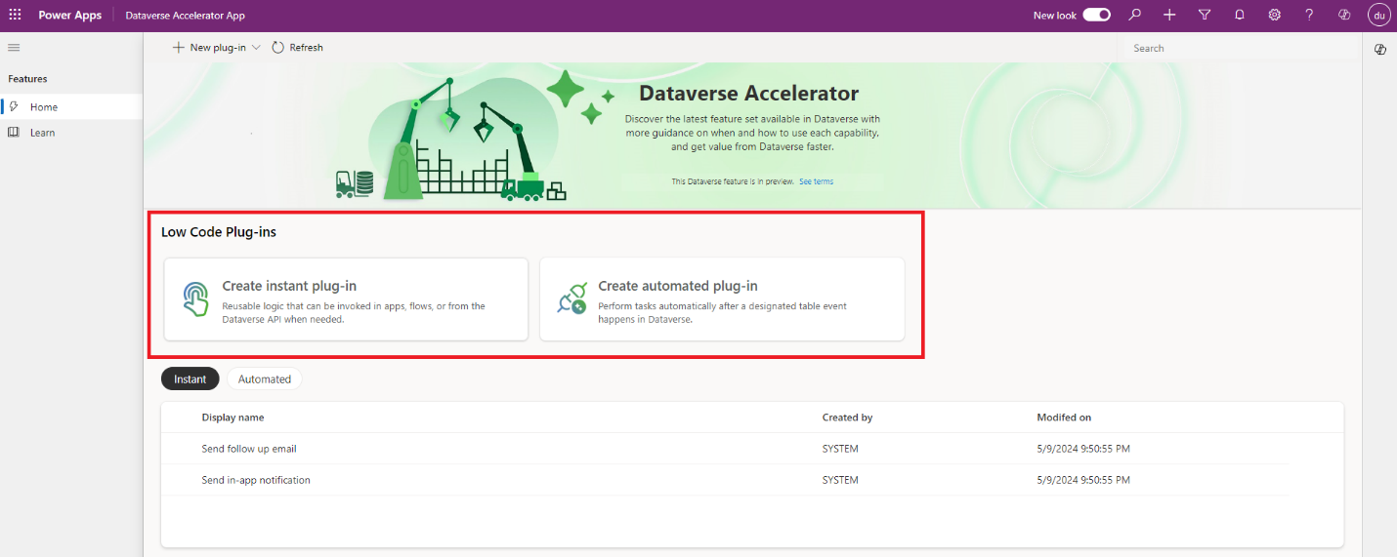
Task: Click the automated plug-in plug icon
Action: point(571,298)
